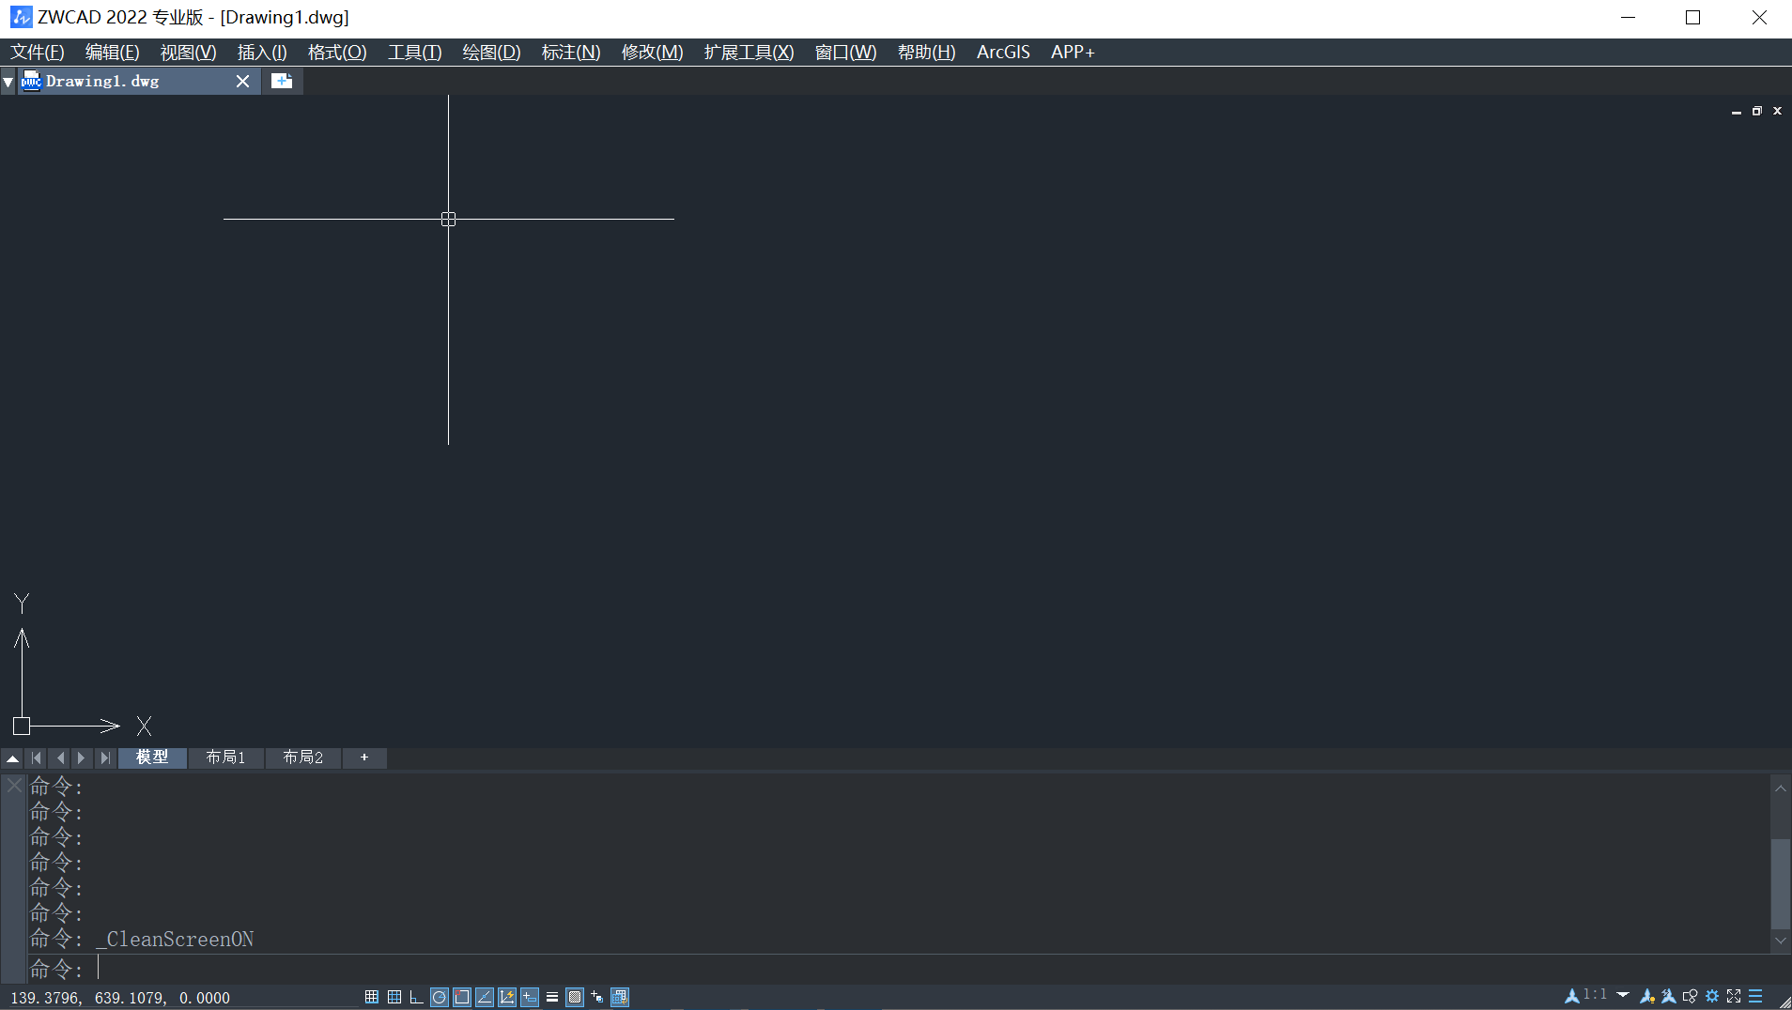
Task: Go to previous layout tab
Action: (60, 758)
